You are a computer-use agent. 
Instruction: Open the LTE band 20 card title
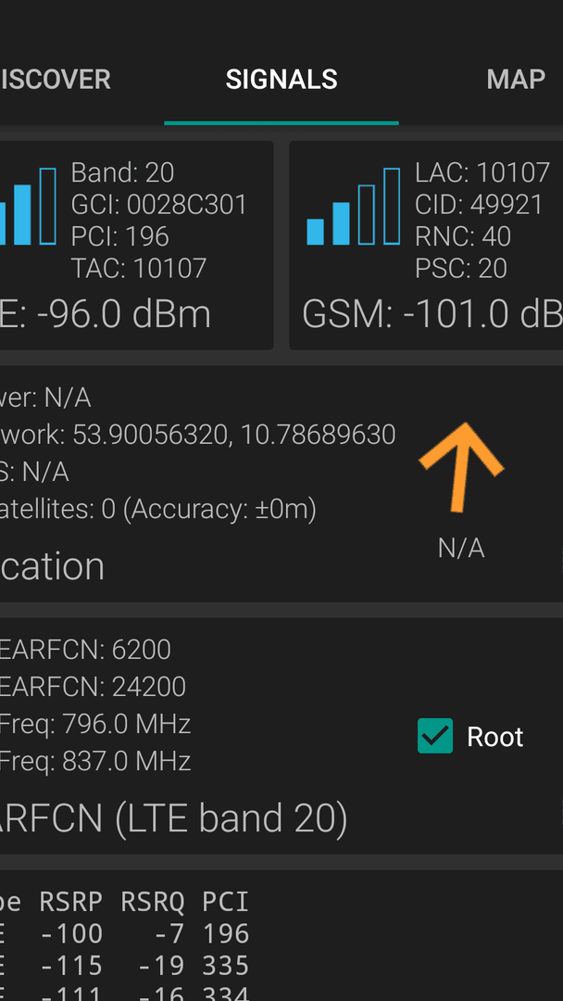174,819
